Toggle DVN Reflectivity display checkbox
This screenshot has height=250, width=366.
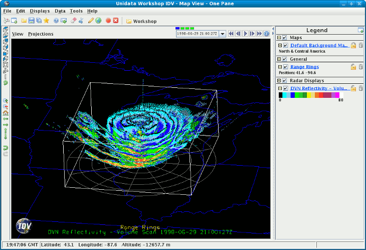(x=285, y=88)
